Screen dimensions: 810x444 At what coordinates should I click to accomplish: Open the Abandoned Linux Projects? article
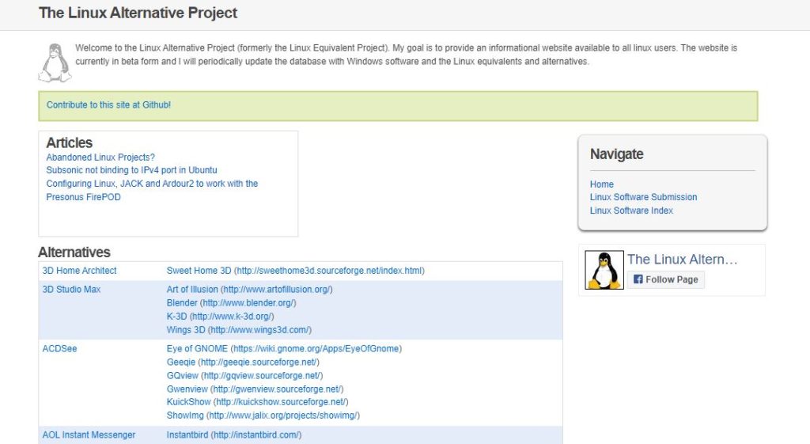coord(100,157)
